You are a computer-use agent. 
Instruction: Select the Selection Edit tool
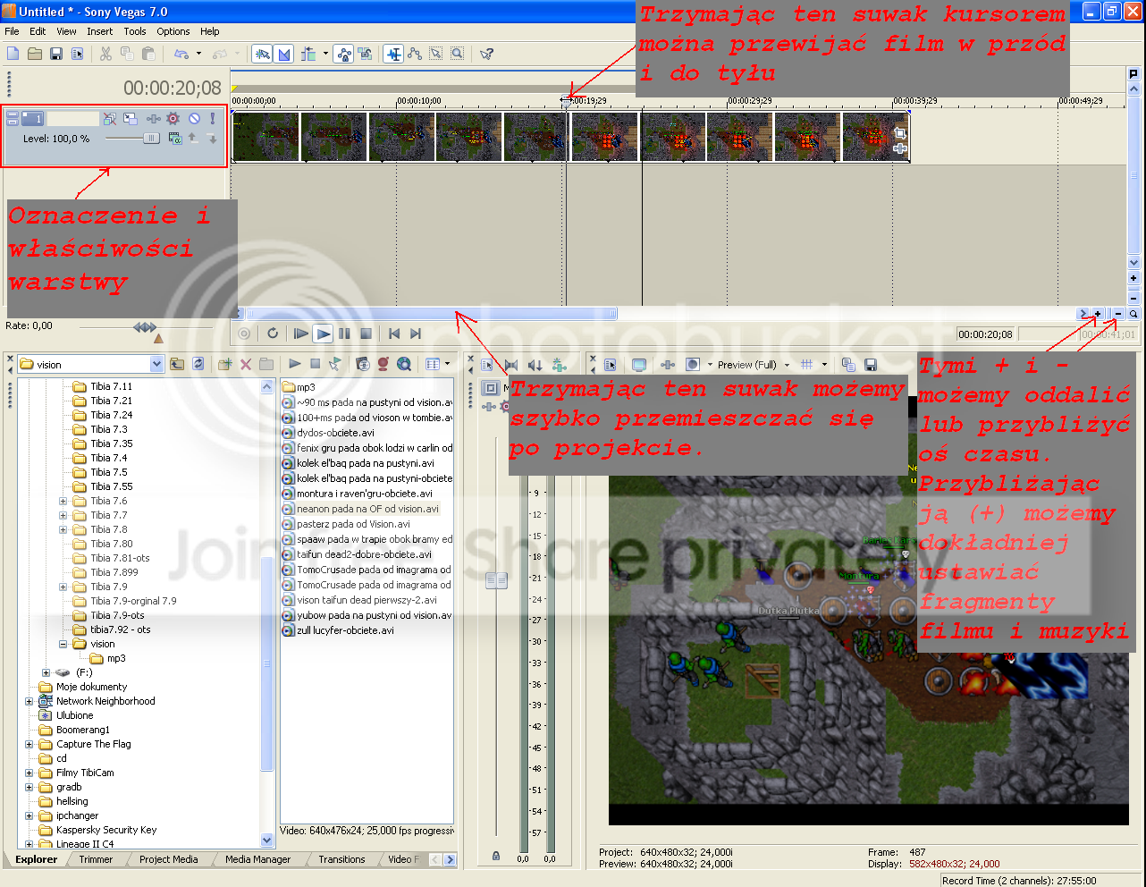pos(435,54)
